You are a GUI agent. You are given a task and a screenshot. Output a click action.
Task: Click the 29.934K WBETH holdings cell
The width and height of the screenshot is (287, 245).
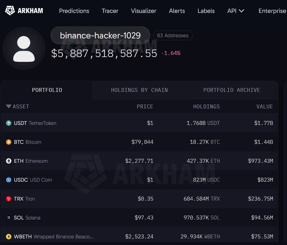[x=200, y=236]
